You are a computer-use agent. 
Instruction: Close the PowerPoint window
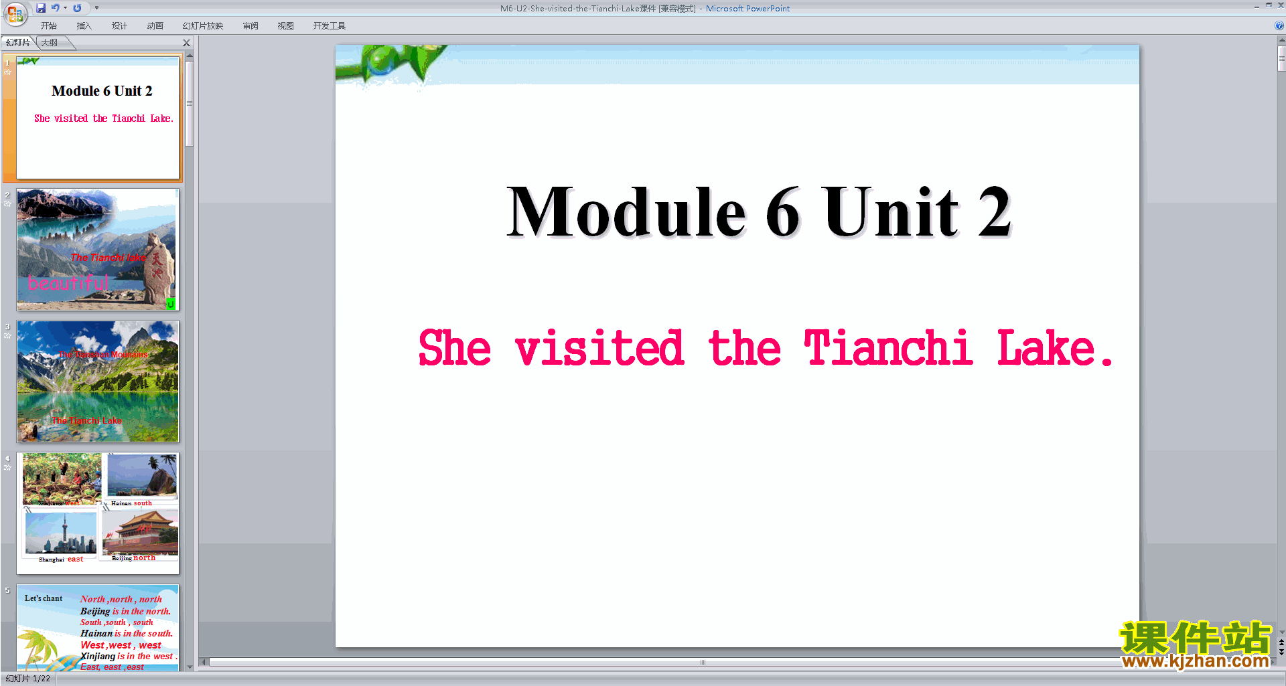click(x=1281, y=5)
